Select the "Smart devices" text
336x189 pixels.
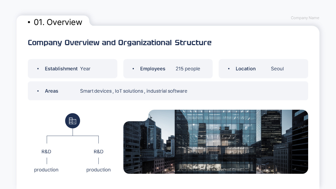click(96, 91)
